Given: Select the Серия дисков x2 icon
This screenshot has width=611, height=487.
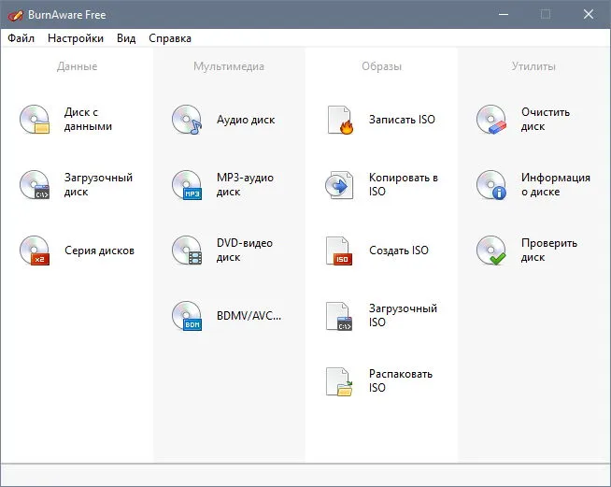Looking at the screenshot, I should click(x=35, y=251).
